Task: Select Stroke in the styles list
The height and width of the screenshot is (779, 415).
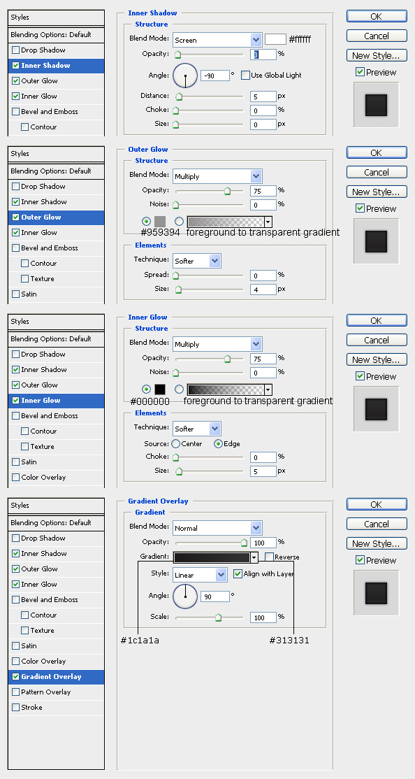Action: point(31,707)
